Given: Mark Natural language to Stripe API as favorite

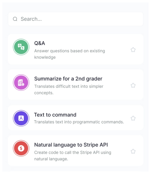Looking at the screenshot, I should [x=133, y=151].
